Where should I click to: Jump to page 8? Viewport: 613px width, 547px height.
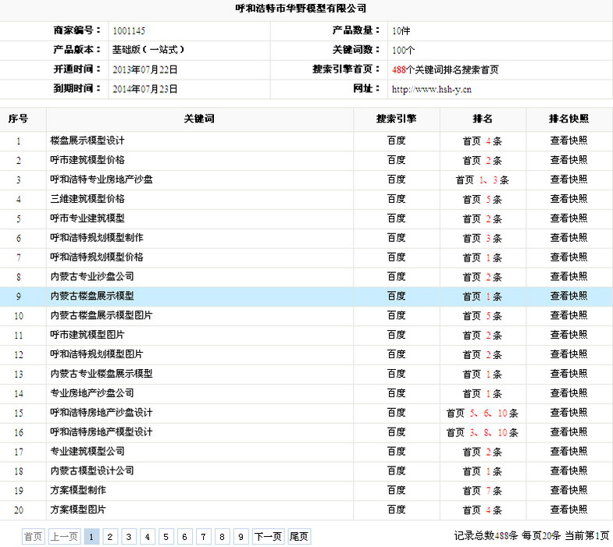pyautogui.click(x=222, y=536)
